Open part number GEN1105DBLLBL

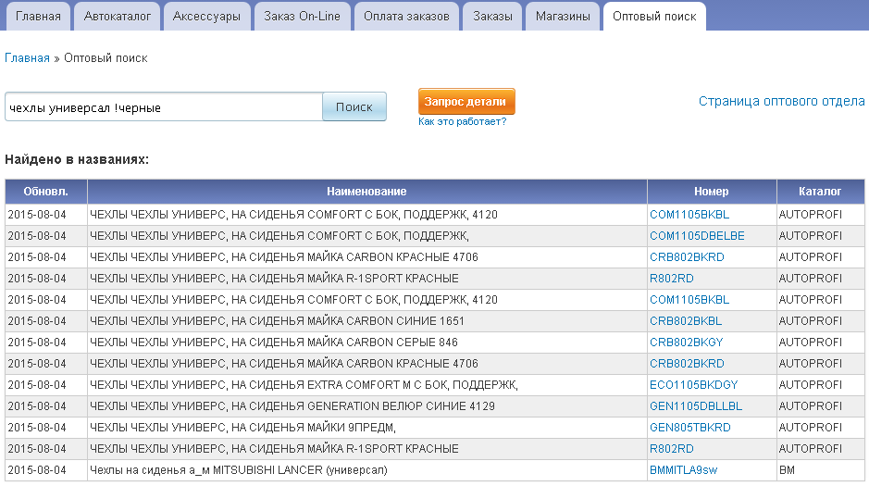coord(695,406)
